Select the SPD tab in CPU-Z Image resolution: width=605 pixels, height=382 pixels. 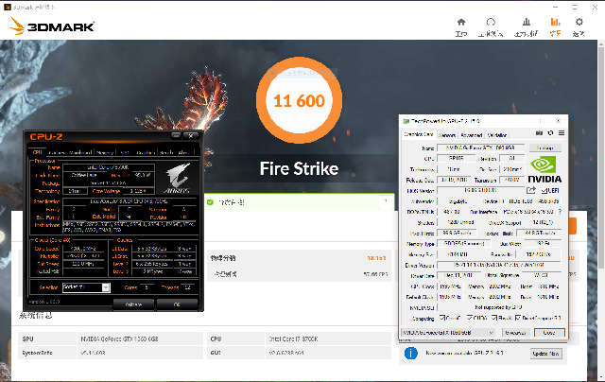(124, 152)
